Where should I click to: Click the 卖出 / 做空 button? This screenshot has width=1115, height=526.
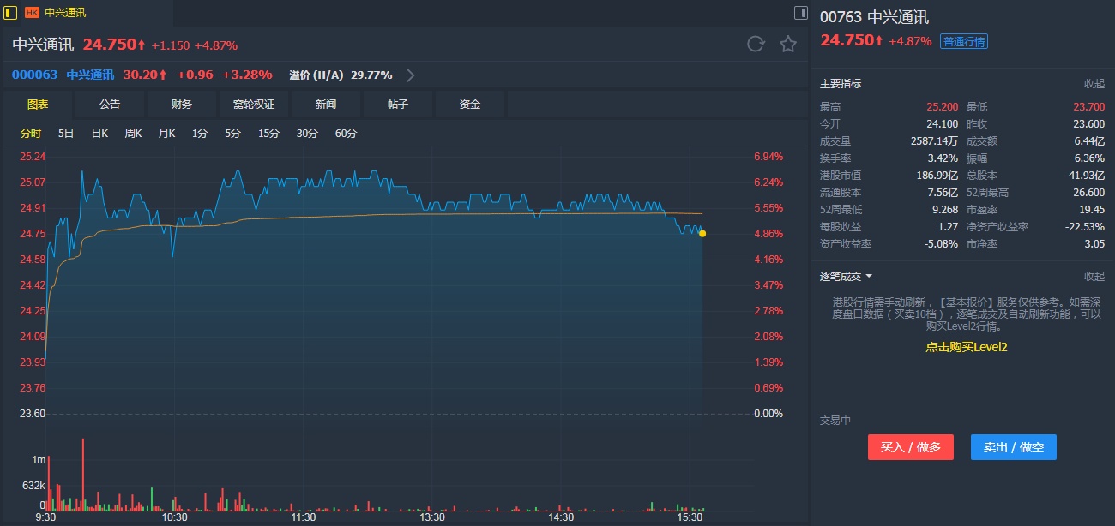click(1013, 447)
